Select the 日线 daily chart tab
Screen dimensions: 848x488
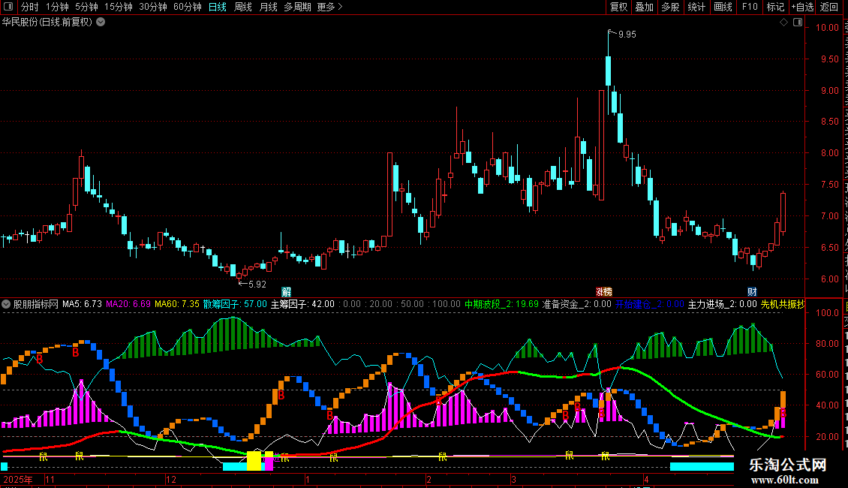218,7
